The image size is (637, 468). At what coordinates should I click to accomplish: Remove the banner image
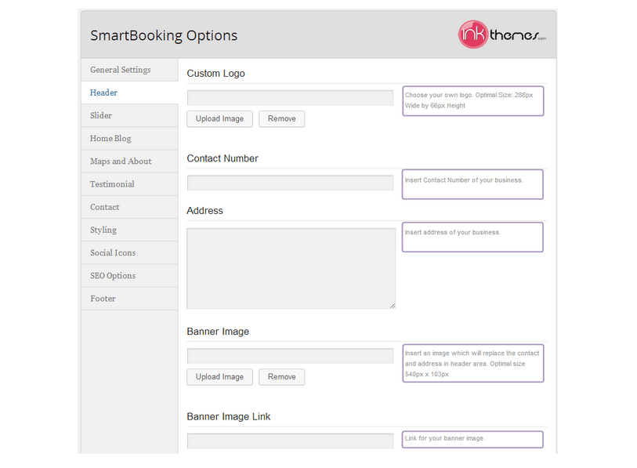pos(281,376)
